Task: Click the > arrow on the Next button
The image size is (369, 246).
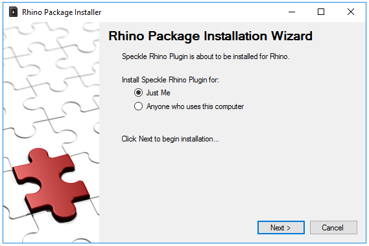Action: 289,228
